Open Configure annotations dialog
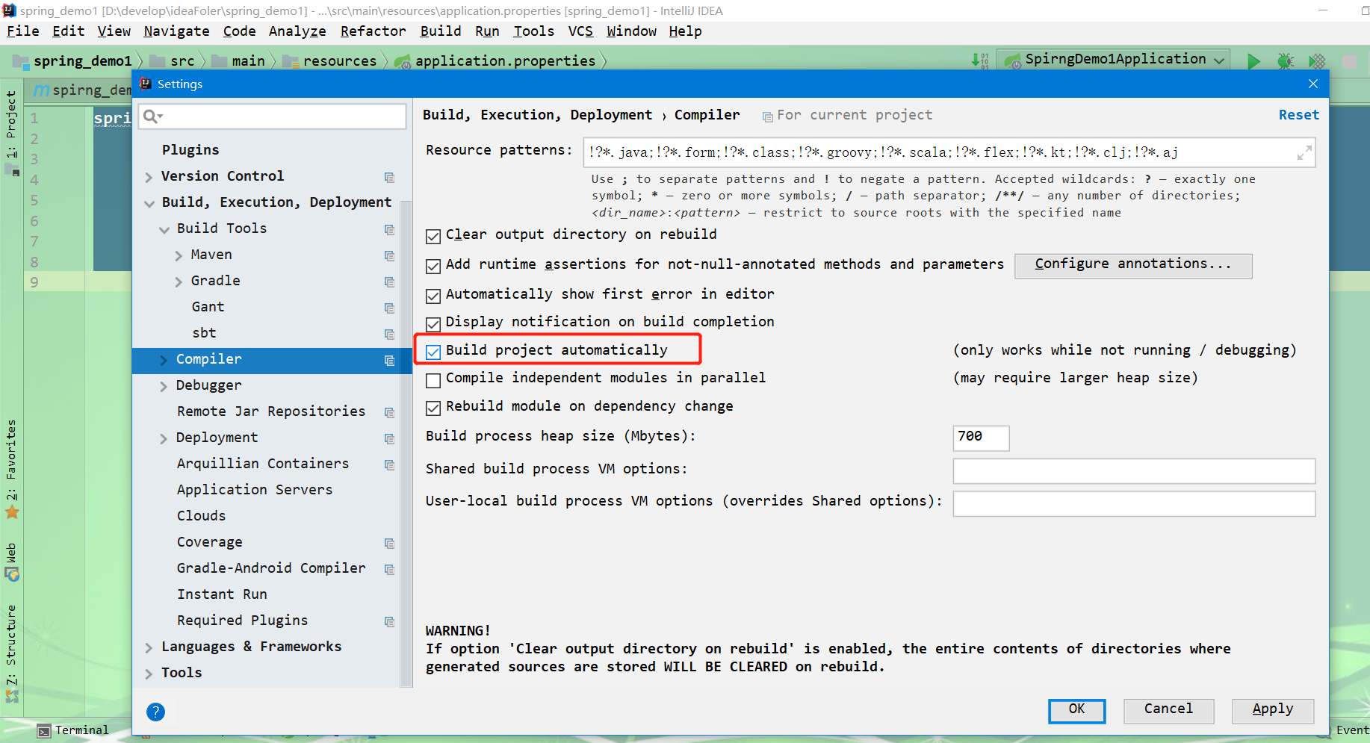This screenshot has width=1370, height=743. coord(1132,265)
